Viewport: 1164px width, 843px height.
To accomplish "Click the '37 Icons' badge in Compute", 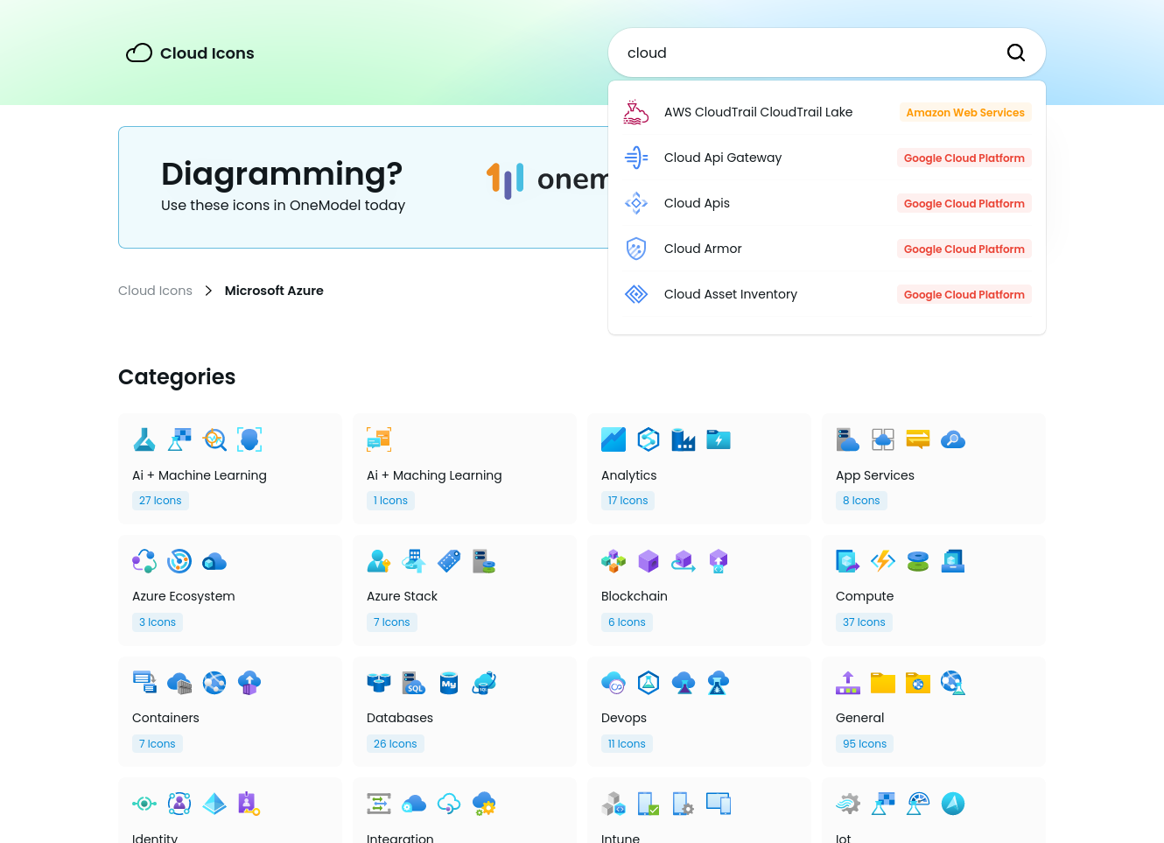I will [x=864, y=622].
